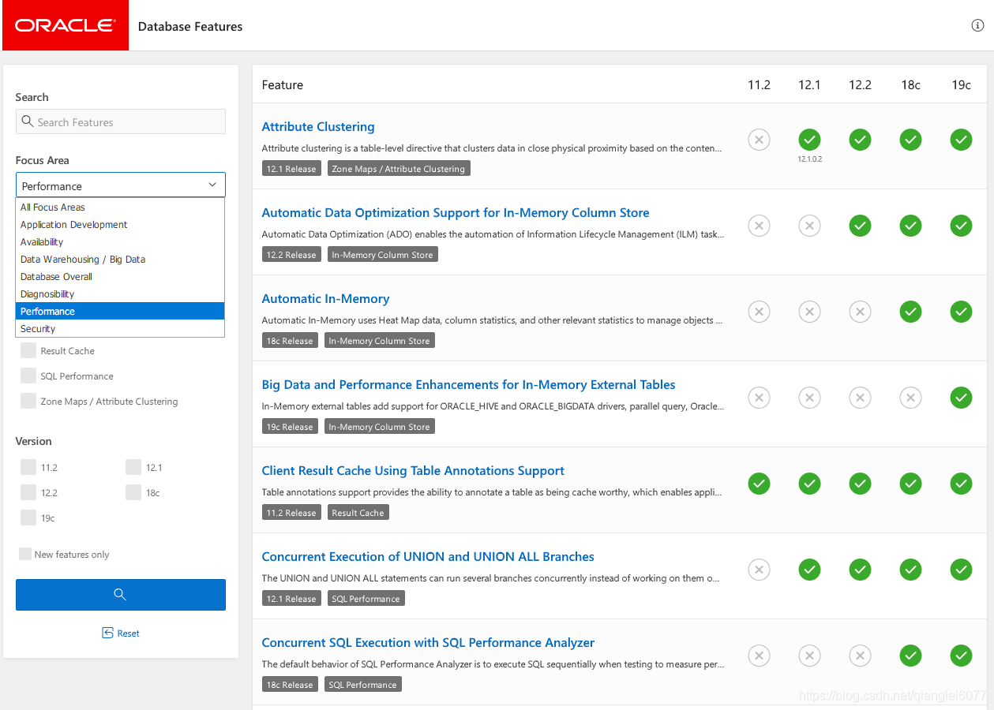994x710 pixels.
Task: Choose Availability from focus area list
Action: (x=120, y=242)
